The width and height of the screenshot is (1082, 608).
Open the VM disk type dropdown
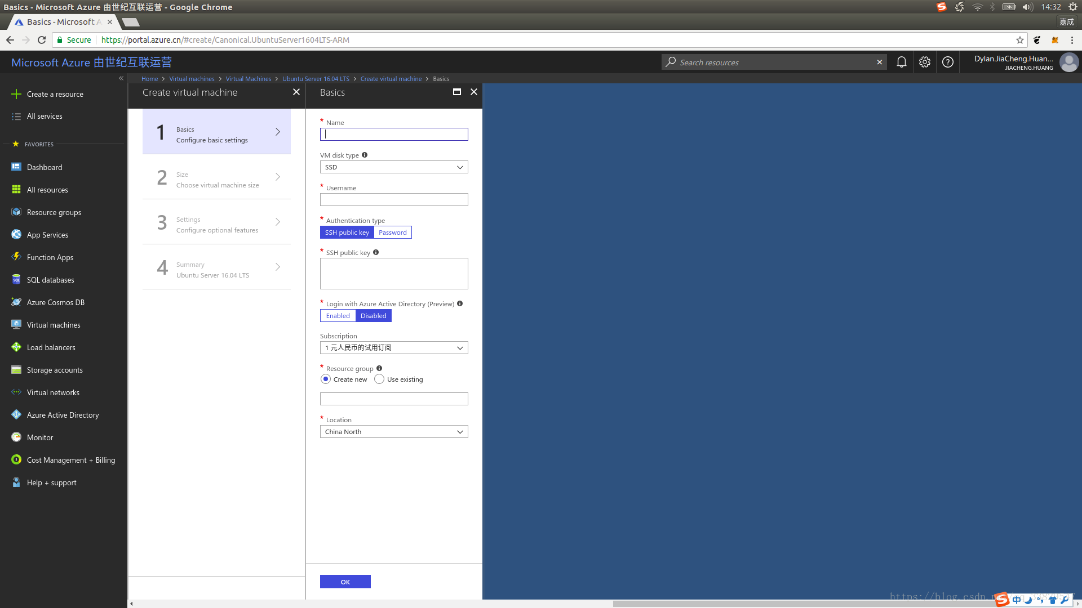394,167
